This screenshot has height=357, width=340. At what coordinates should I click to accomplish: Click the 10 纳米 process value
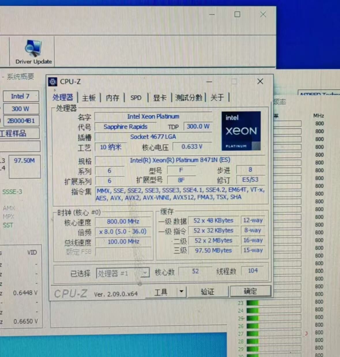(x=110, y=147)
